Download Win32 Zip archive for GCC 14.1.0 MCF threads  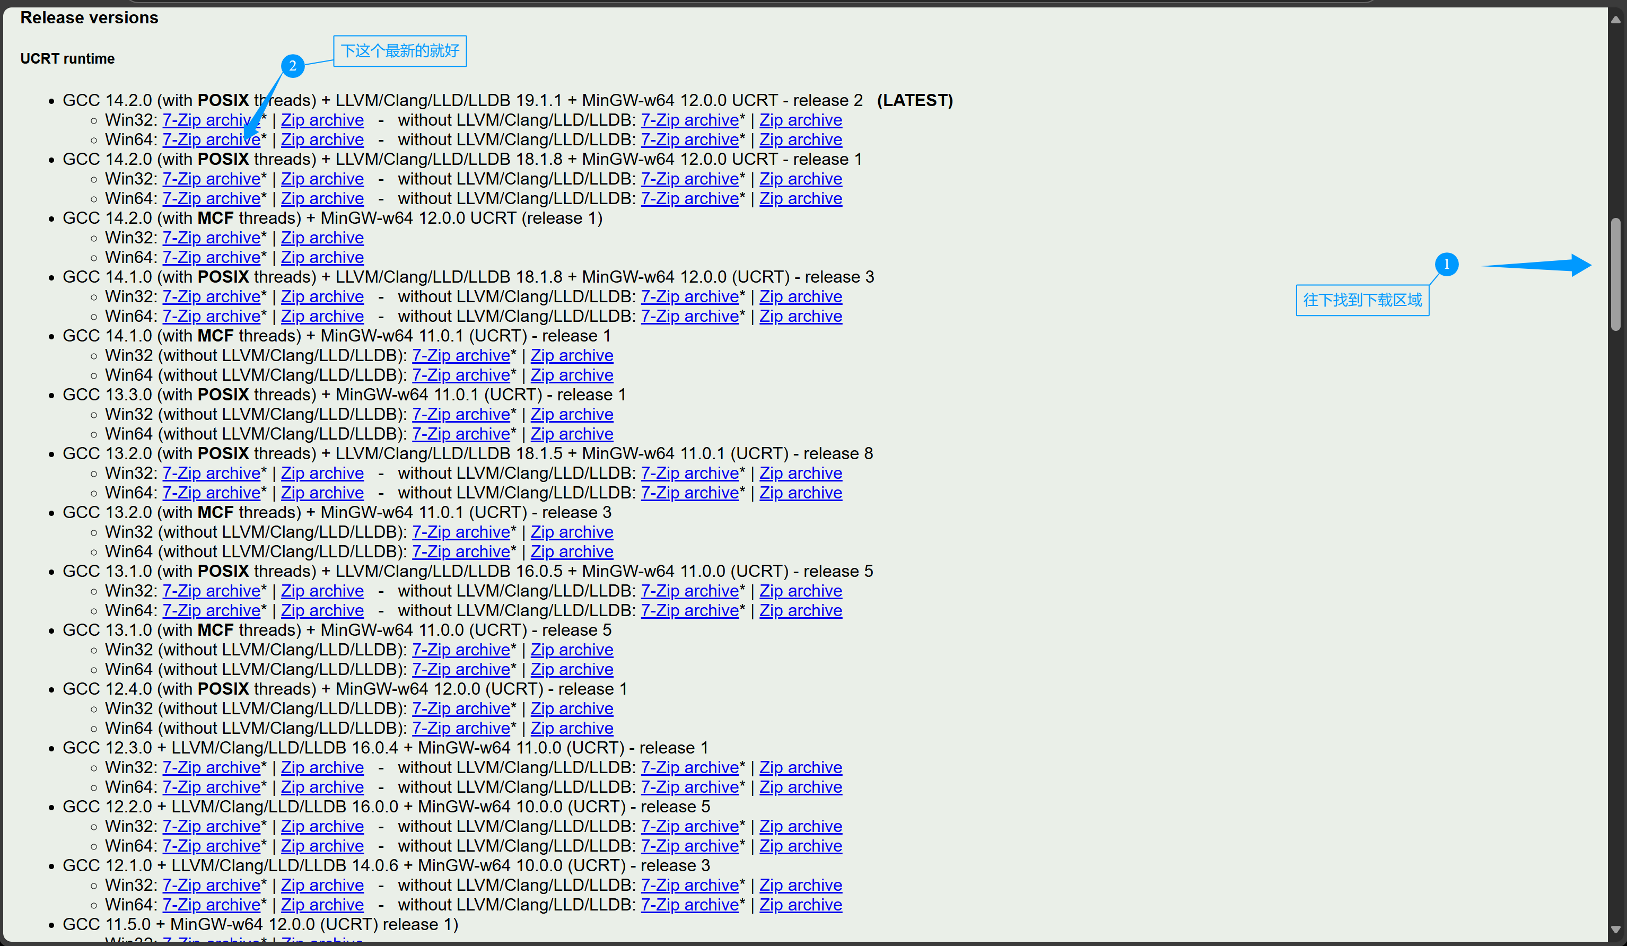tap(572, 355)
